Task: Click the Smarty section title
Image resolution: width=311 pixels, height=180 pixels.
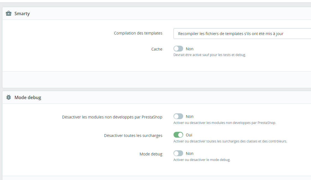Action: [x=22, y=14]
